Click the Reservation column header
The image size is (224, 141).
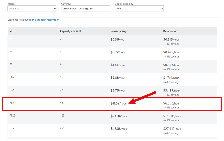point(170,31)
